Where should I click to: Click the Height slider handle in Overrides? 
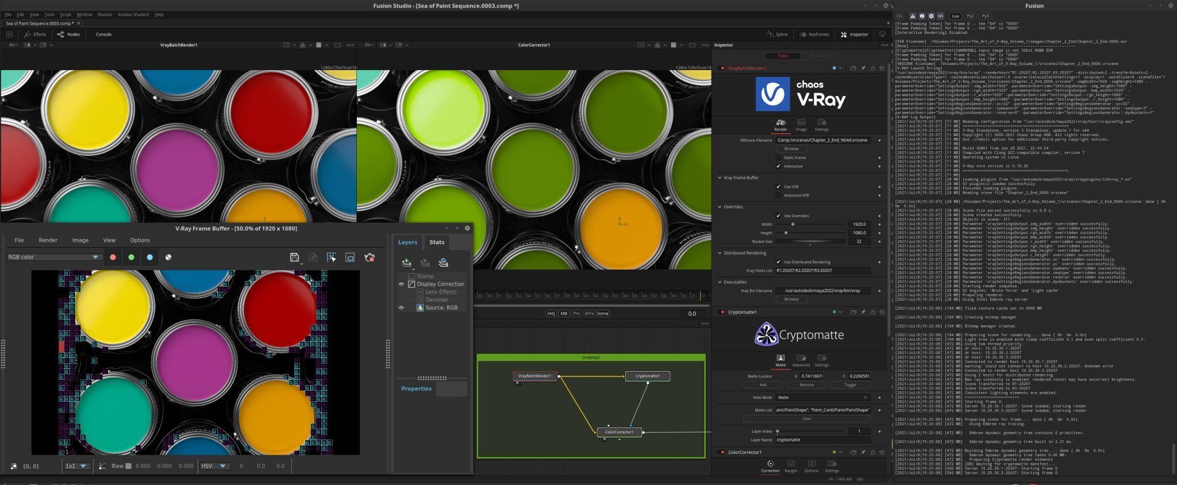click(786, 233)
